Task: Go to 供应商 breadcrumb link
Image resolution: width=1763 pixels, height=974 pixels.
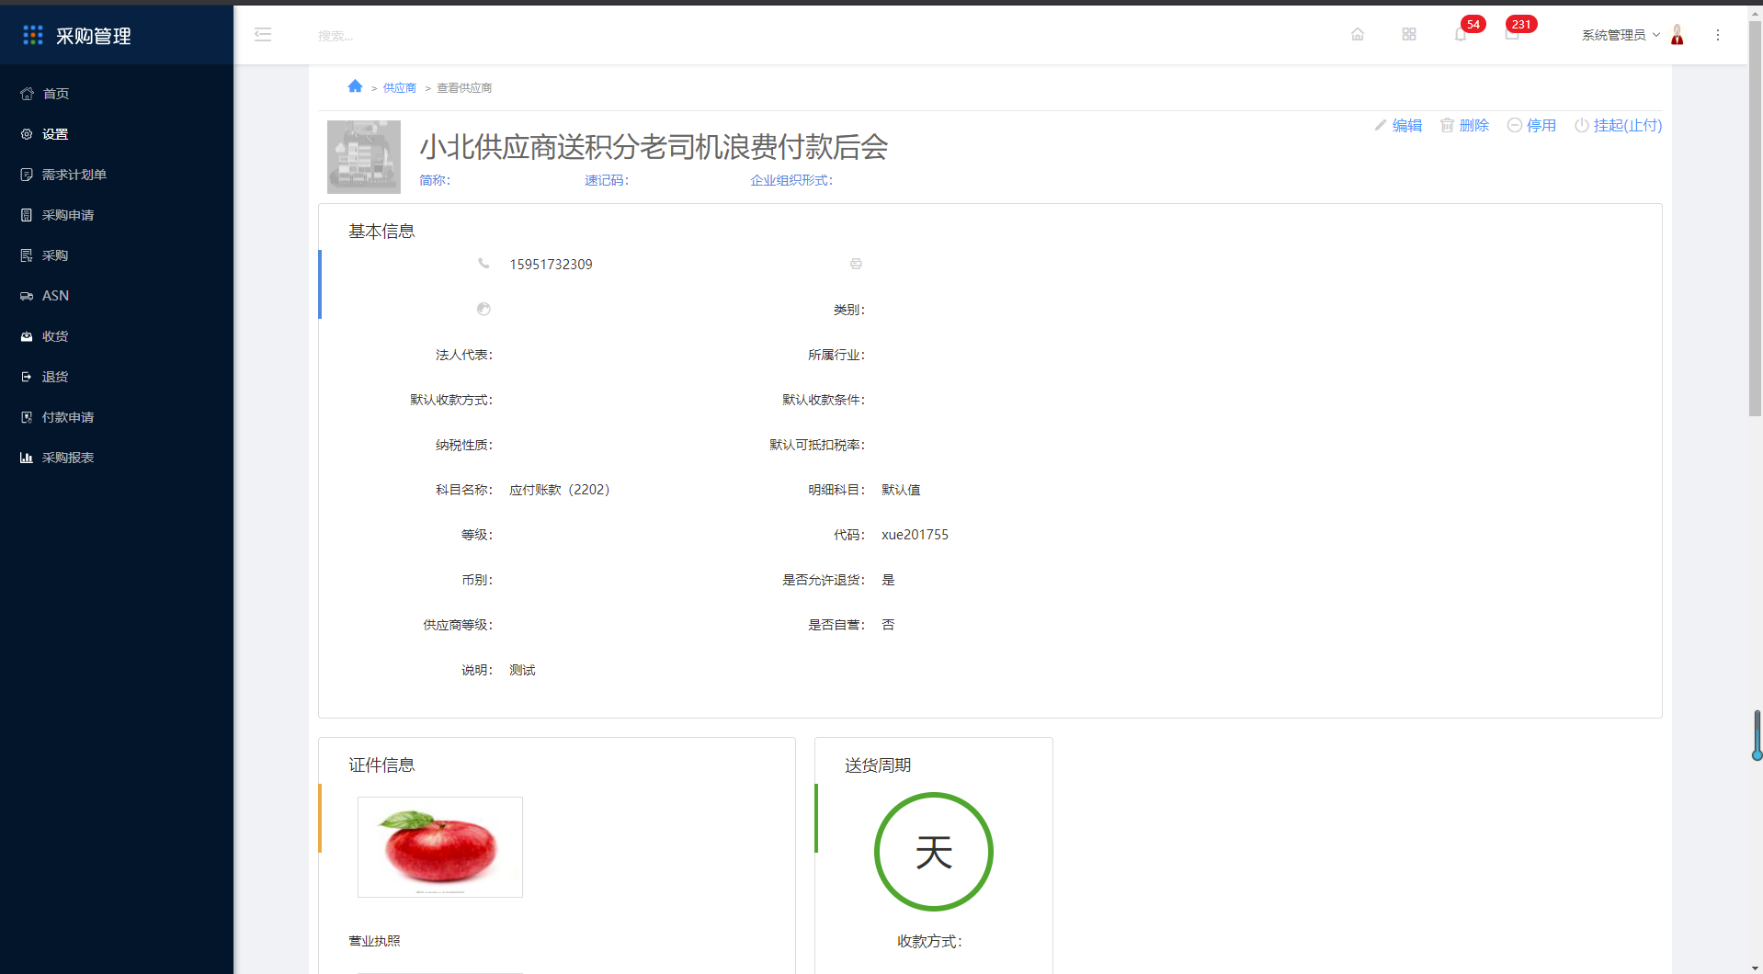Action: tap(399, 88)
